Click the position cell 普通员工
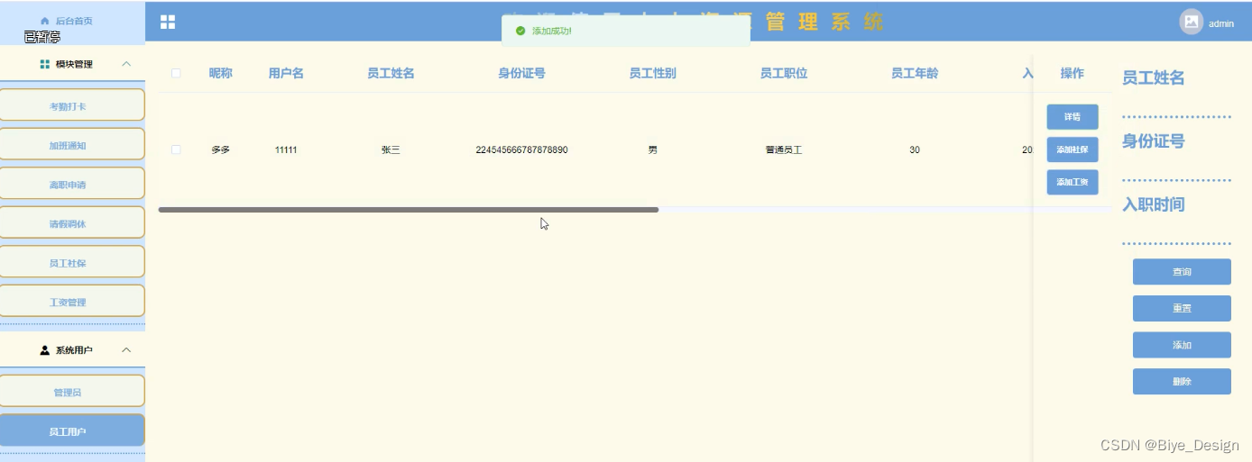Viewport: 1252px width, 462px height. 784,149
